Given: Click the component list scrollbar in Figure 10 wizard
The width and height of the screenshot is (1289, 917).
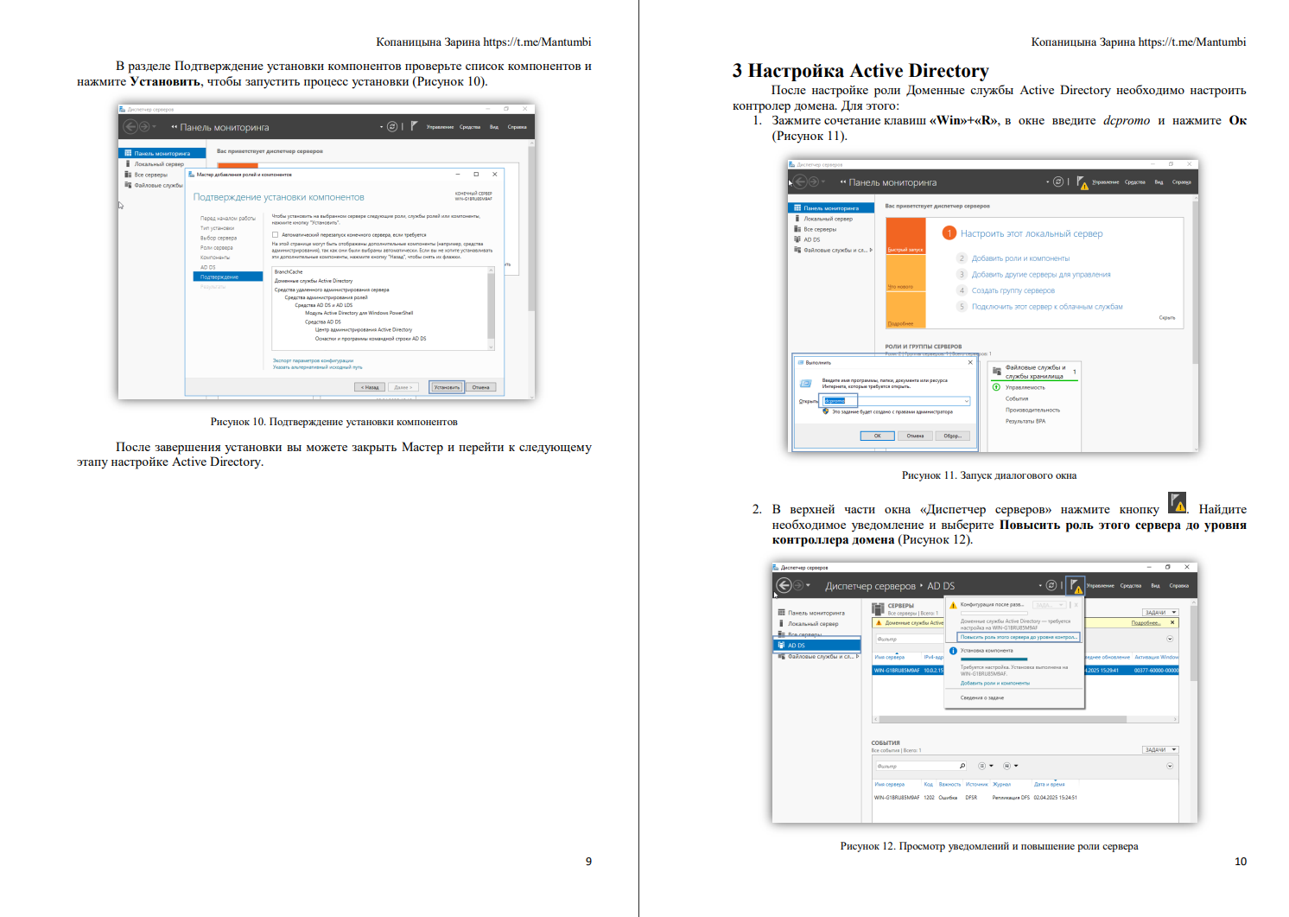Looking at the screenshot, I should 491,309.
